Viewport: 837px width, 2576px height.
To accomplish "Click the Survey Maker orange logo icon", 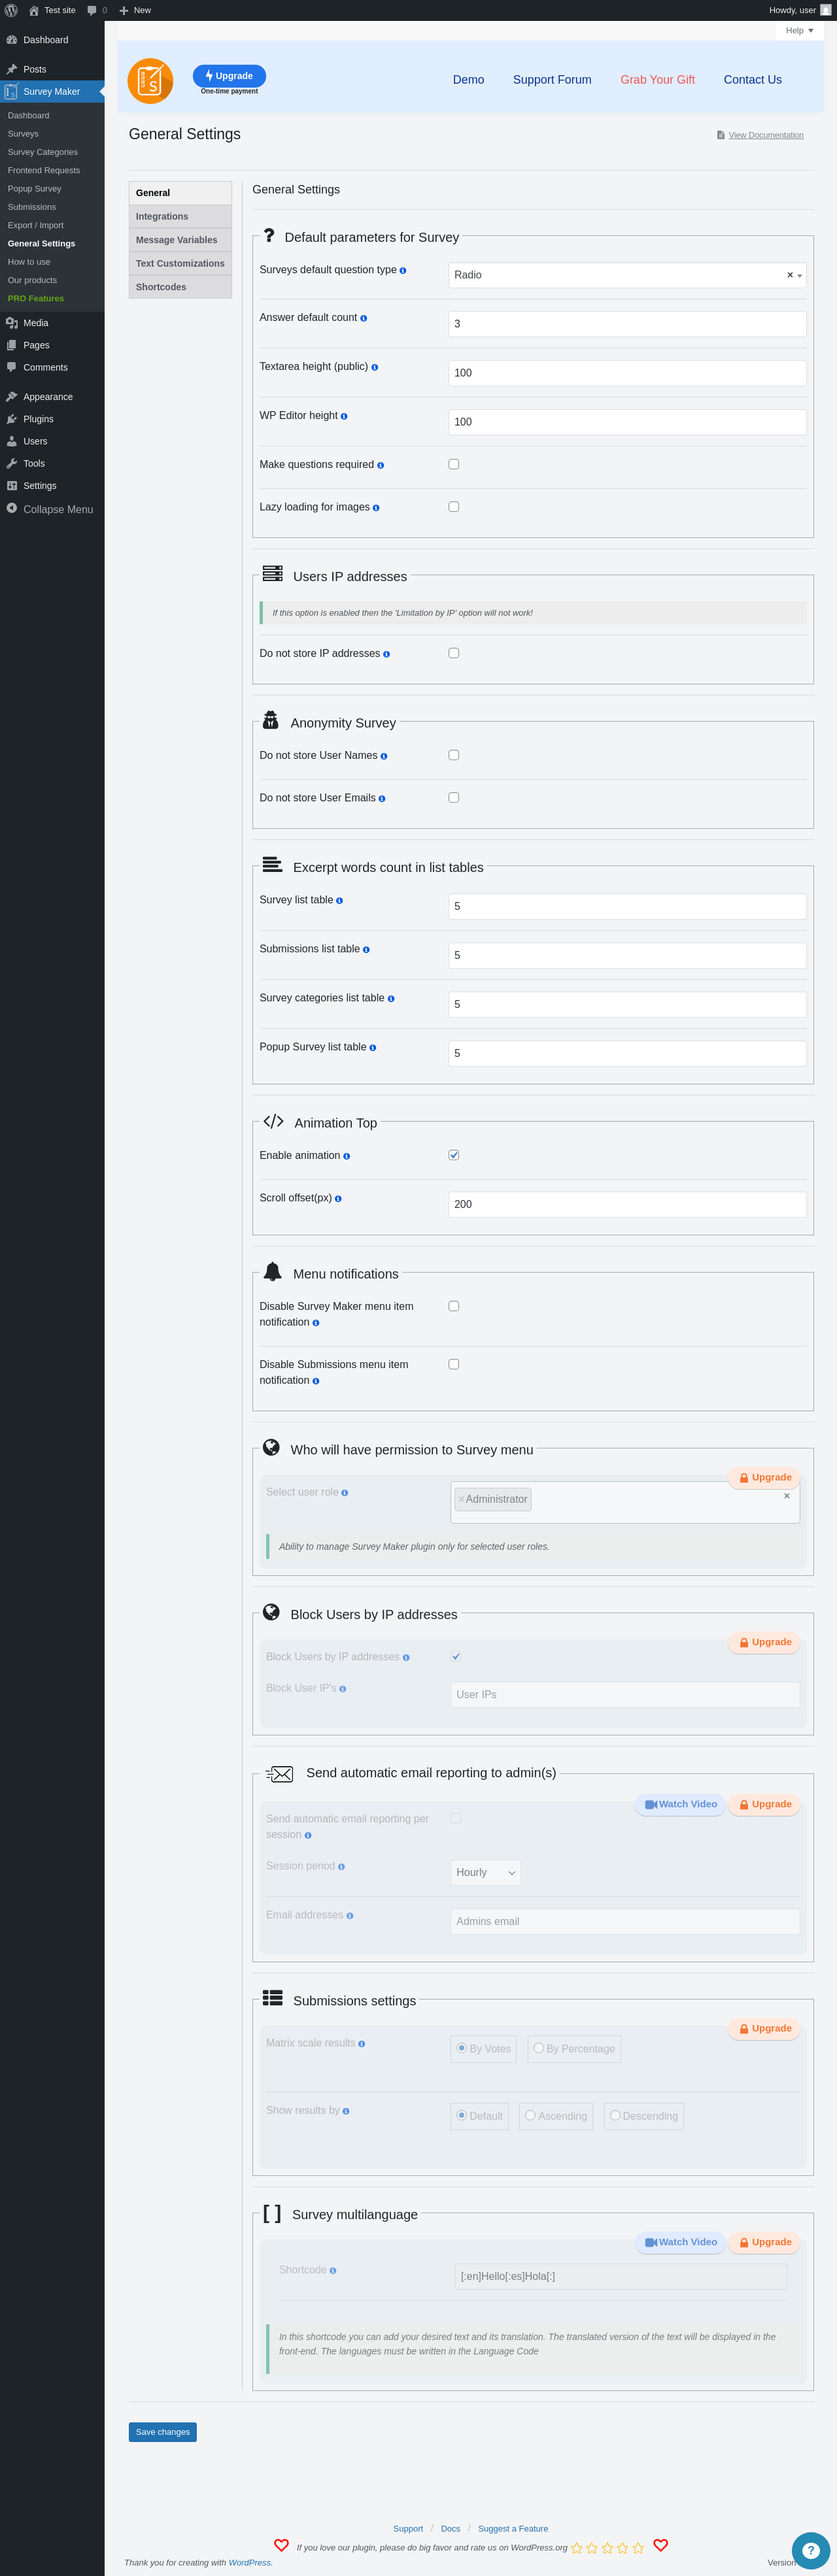I will click(150, 81).
